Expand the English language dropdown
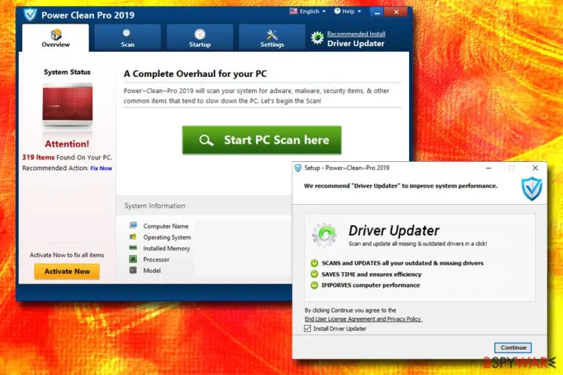The width and height of the screenshot is (563, 375). [x=308, y=11]
